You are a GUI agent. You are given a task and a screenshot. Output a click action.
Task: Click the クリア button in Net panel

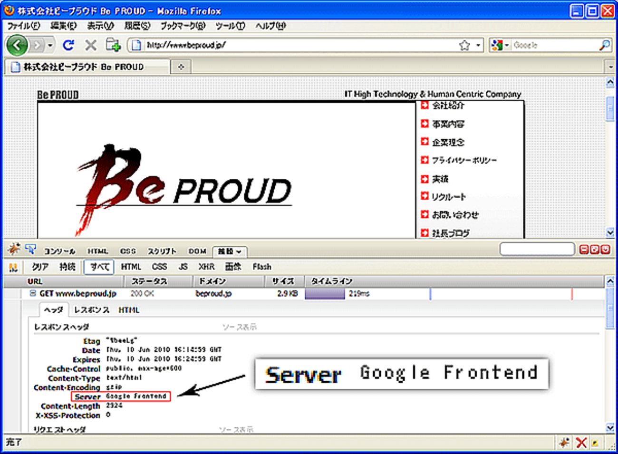(x=40, y=267)
